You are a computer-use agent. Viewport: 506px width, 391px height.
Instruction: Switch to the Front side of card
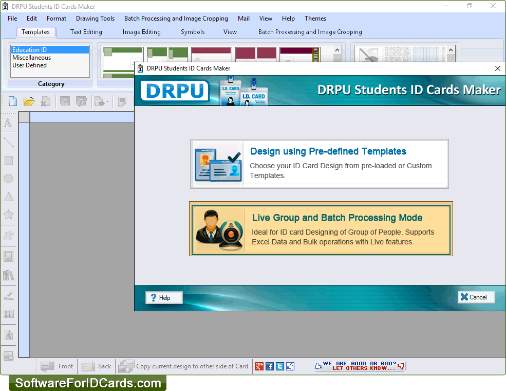(57, 366)
